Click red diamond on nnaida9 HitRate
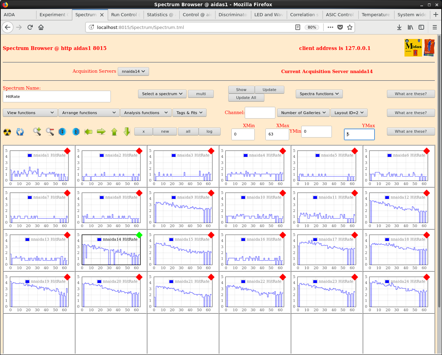Viewport: 442px width, 355px height. coord(211,193)
